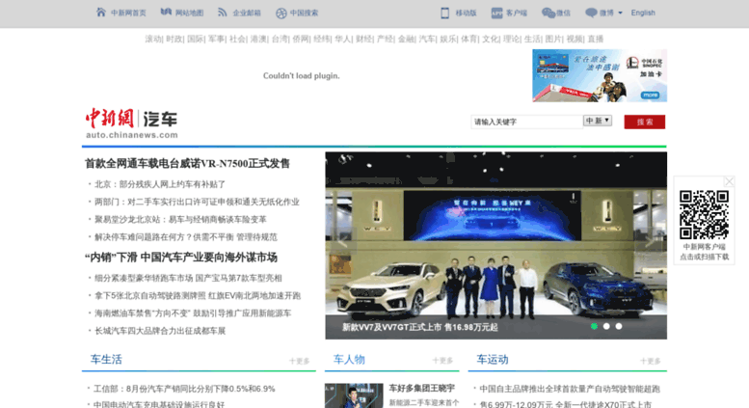This screenshot has height=408, width=749.
Task: Open article 解决停车难问题路在何方
Action: [186, 237]
